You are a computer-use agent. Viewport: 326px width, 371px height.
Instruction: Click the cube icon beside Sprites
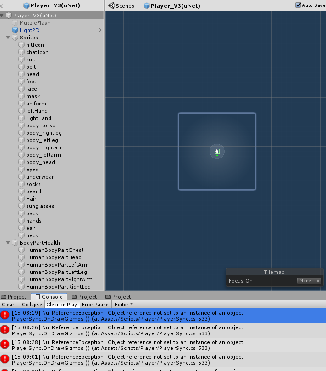(x=15, y=38)
